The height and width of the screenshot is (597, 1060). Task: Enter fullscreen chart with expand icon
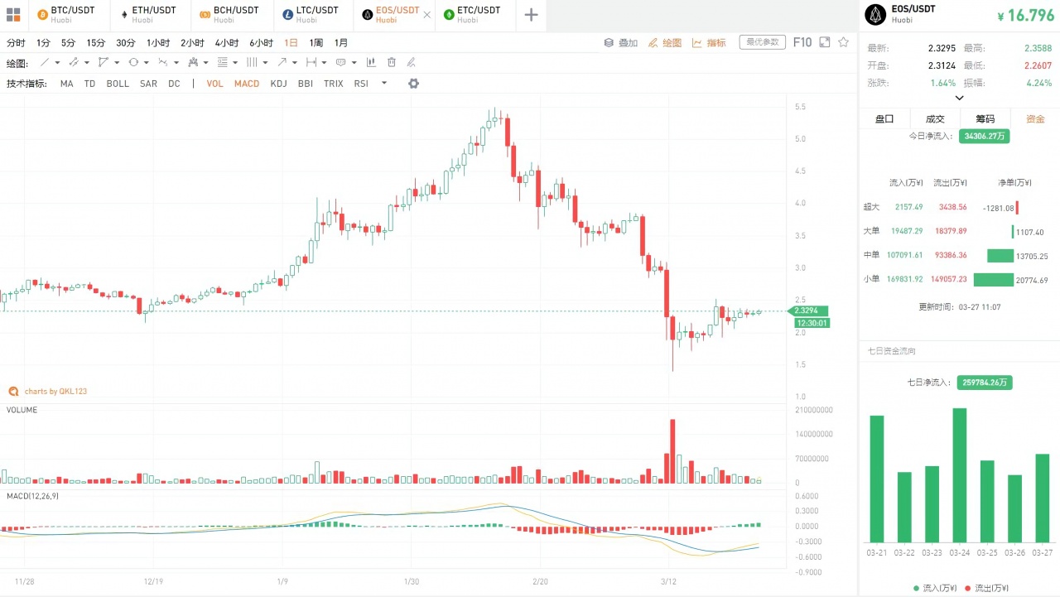[x=824, y=42]
